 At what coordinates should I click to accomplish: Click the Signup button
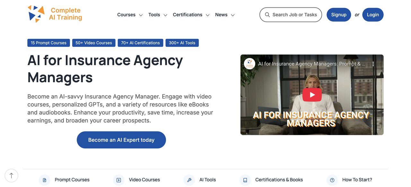339,15
